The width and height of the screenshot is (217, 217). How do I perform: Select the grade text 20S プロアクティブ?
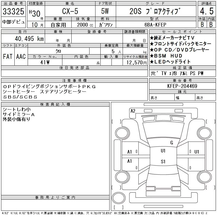[155, 11]
